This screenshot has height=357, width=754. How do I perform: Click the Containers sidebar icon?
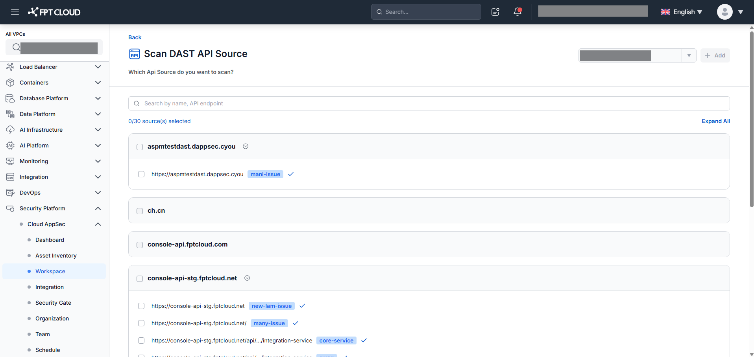10,83
